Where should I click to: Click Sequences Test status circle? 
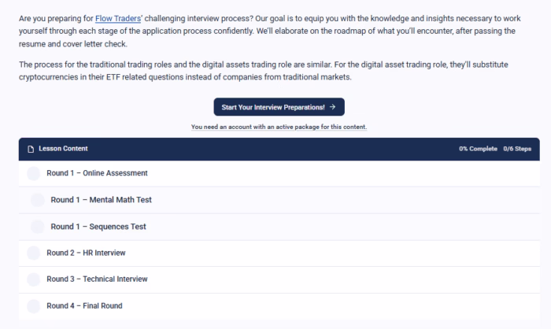38,227
